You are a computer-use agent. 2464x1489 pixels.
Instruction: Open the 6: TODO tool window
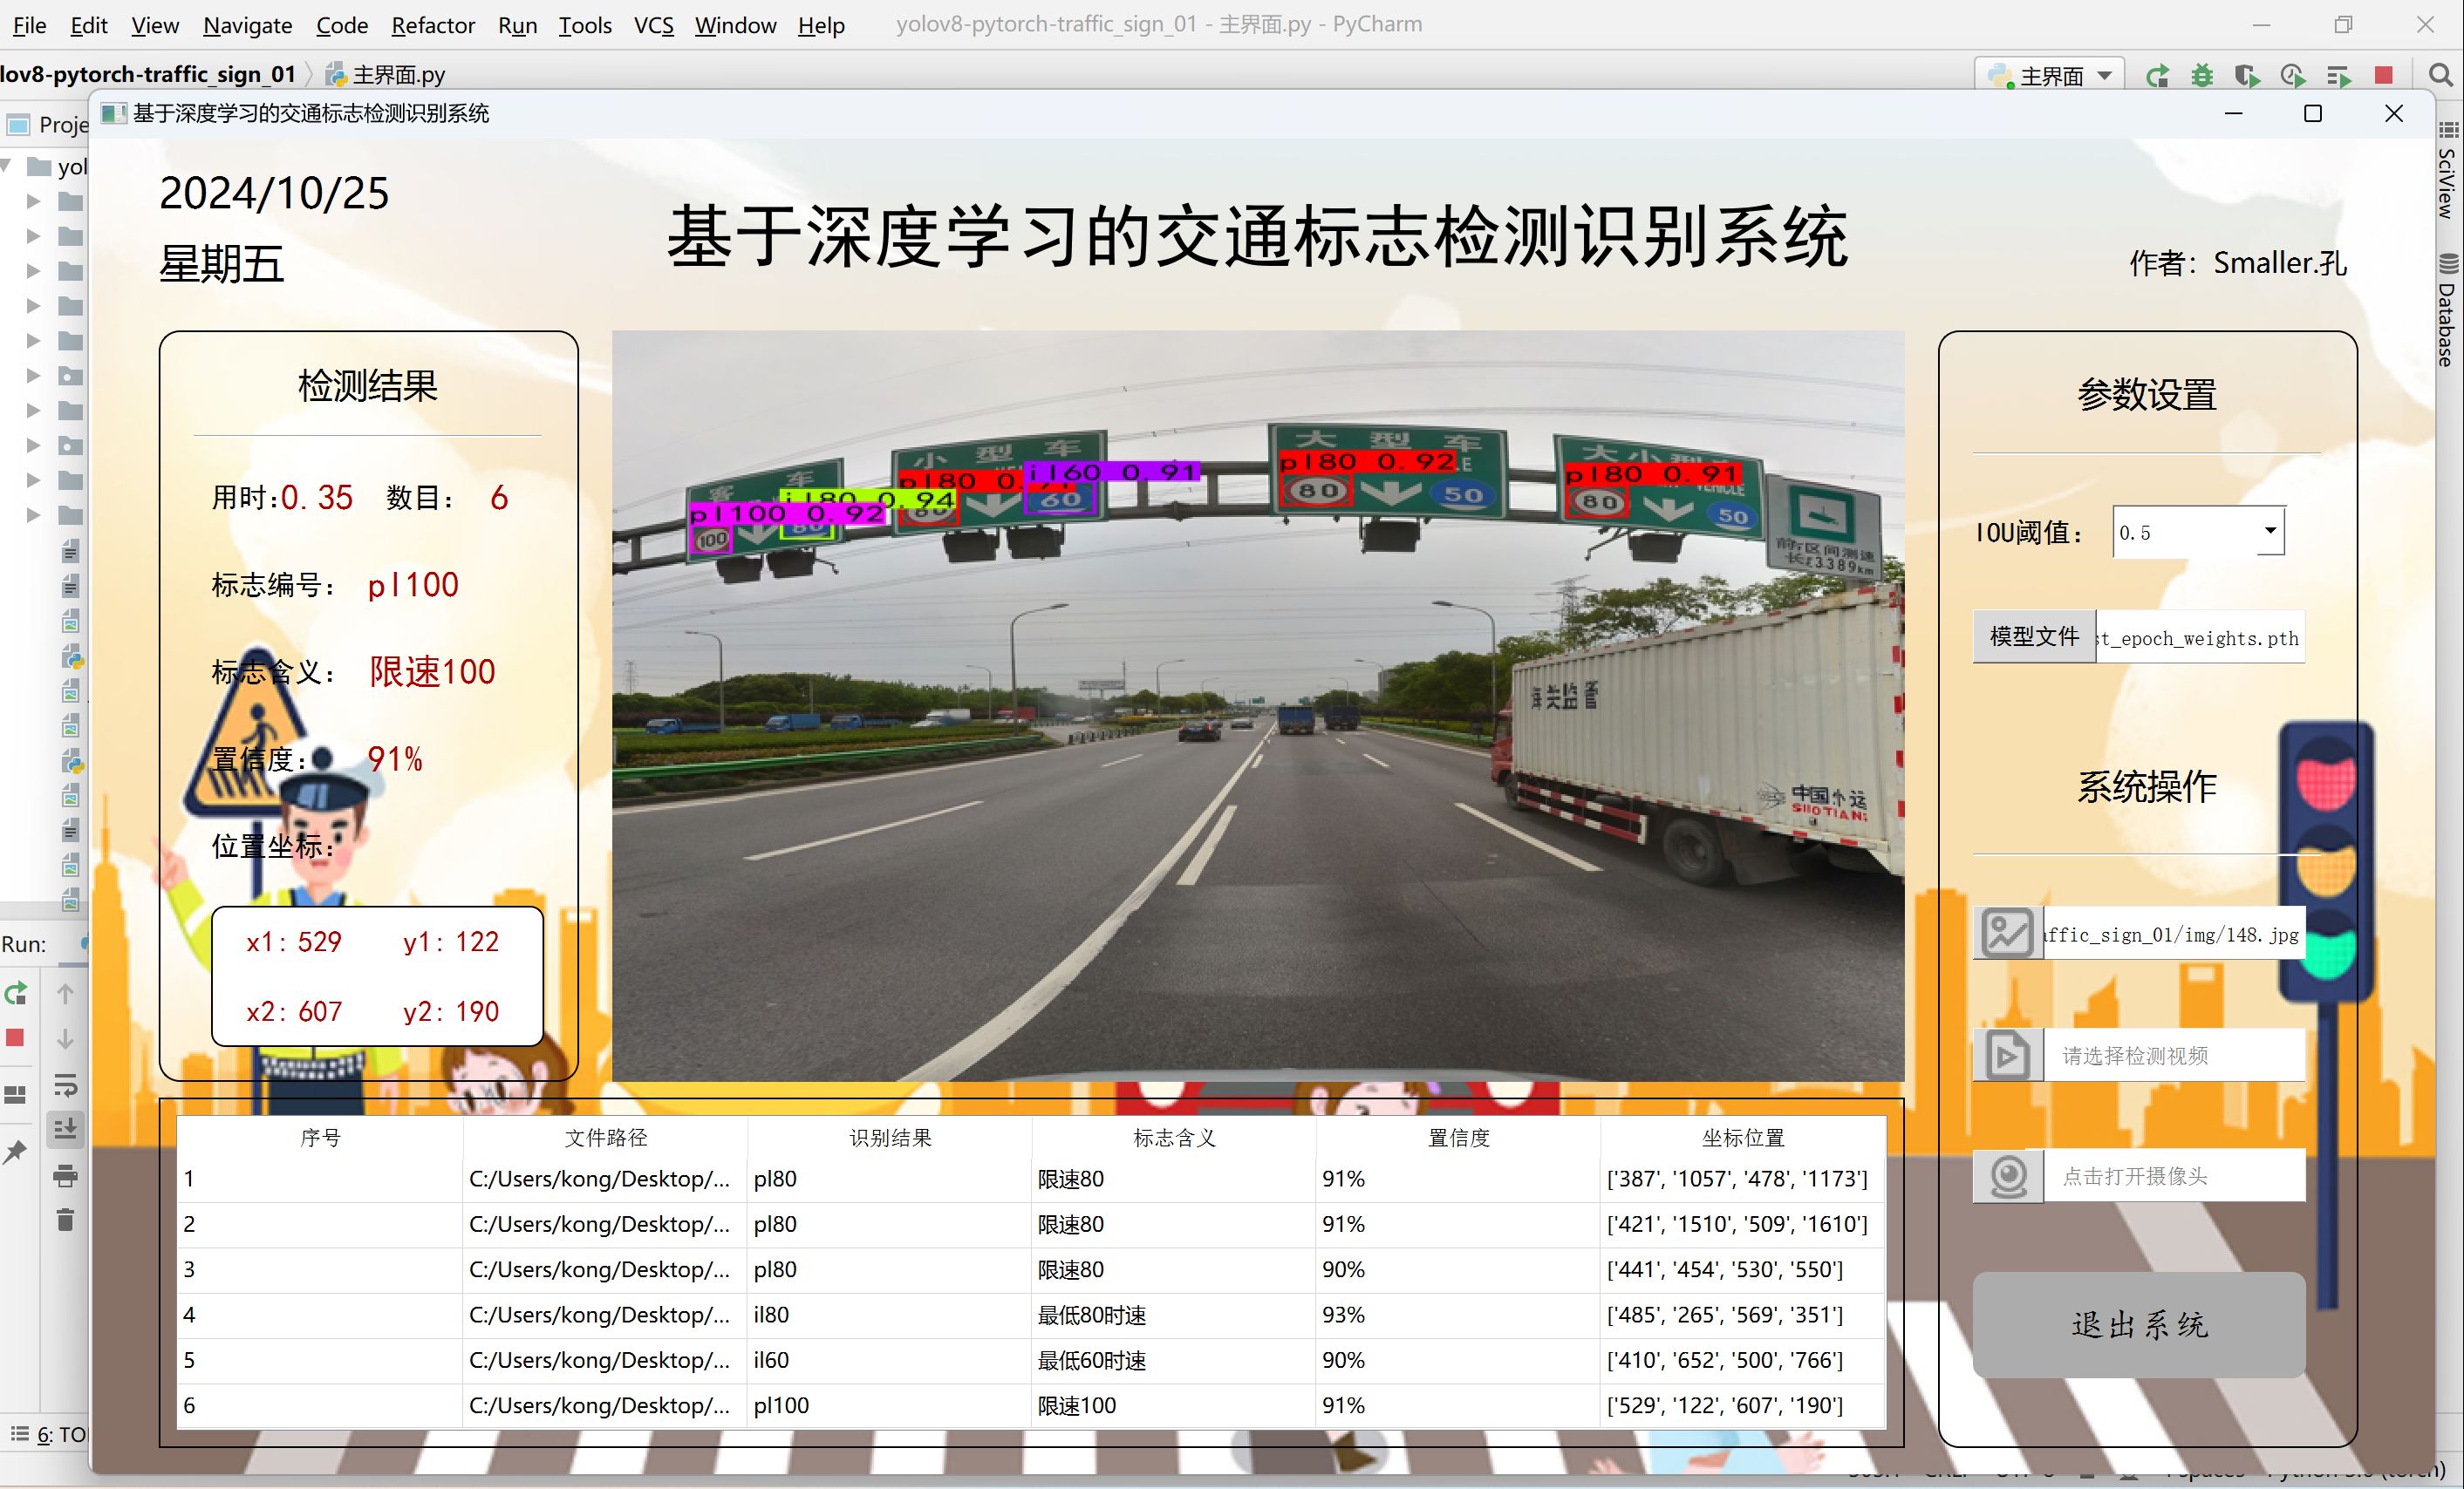[48, 1435]
